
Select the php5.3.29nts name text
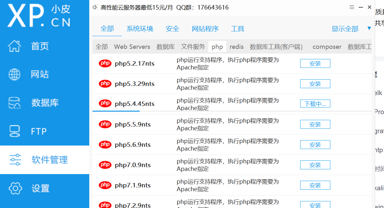click(135, 84)
